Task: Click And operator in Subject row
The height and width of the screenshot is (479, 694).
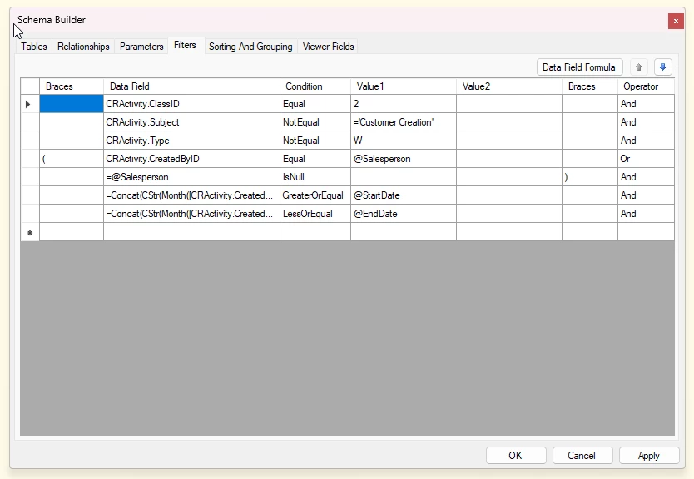Action: 646,122
